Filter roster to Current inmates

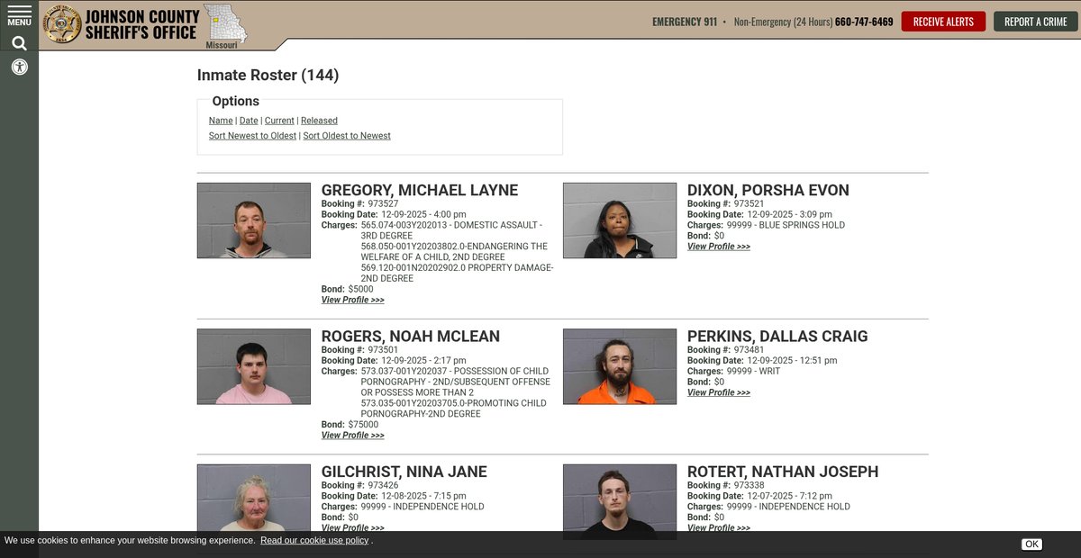click(x=279, y=121)
